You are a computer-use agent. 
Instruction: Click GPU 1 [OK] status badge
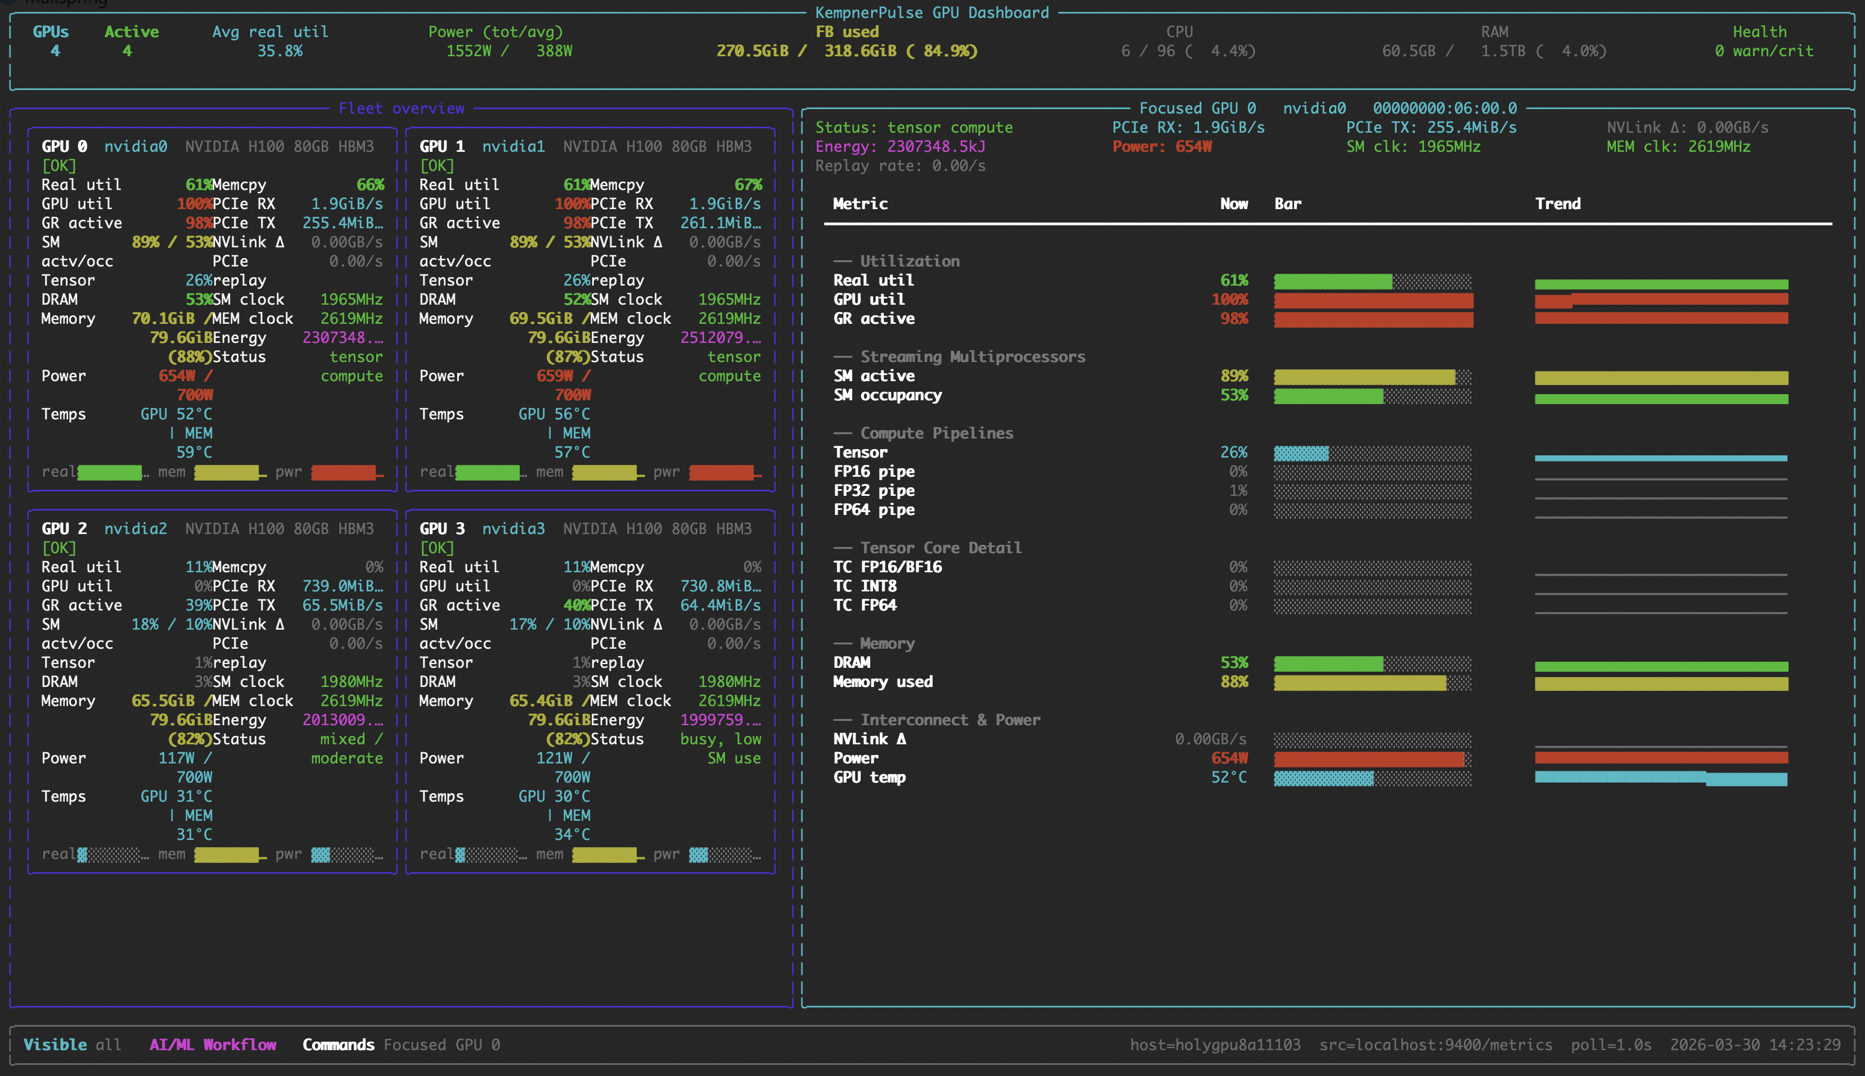pyautogui.click(x=437, y=165)
